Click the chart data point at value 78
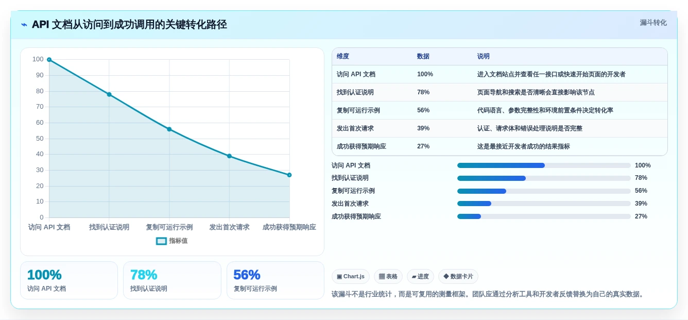The image size is (688, 320). (x=109, y=94)
